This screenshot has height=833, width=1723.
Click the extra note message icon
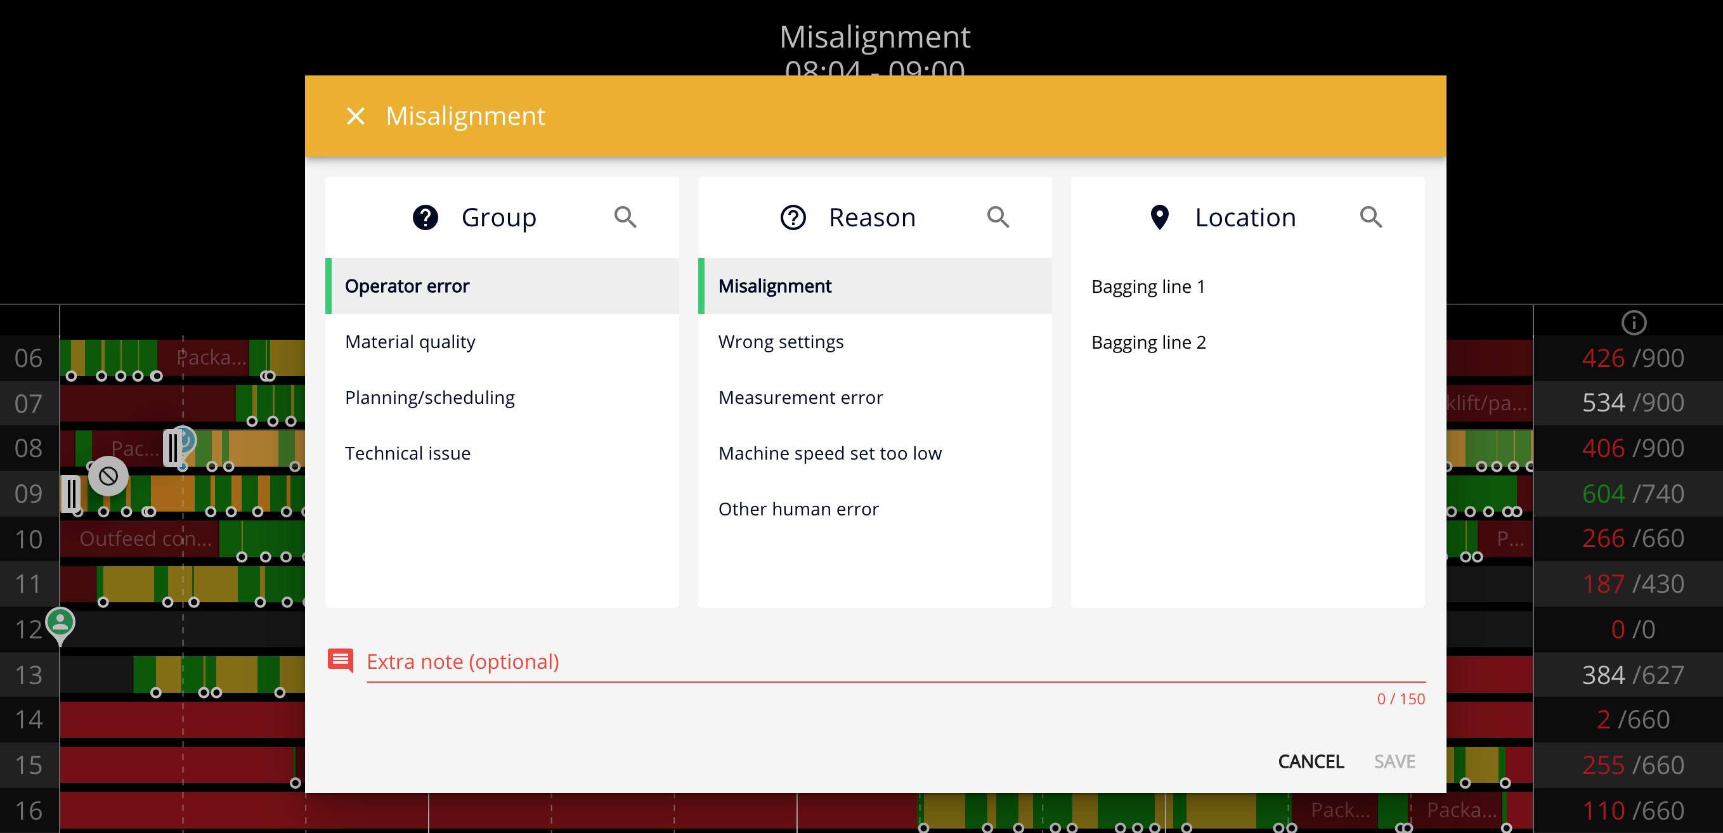342,661
